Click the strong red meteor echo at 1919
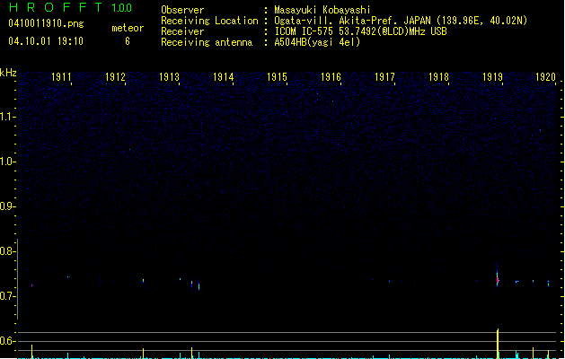Viewport: 565px width, 359px height. [498, 280]
